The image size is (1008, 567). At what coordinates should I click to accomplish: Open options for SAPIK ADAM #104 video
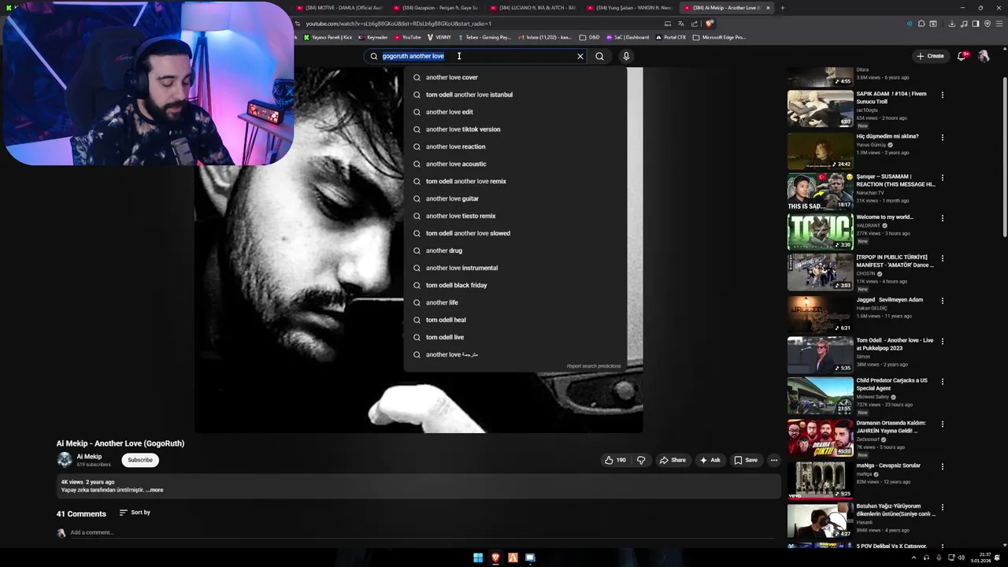coord(942,95)
